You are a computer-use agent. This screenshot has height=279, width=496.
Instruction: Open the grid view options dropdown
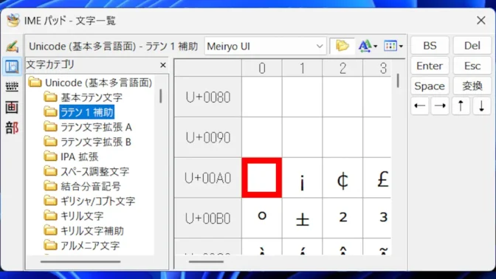coord(393,46)
